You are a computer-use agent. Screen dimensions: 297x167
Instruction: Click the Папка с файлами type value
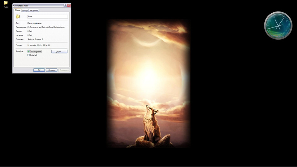click(x=35, y=23)
